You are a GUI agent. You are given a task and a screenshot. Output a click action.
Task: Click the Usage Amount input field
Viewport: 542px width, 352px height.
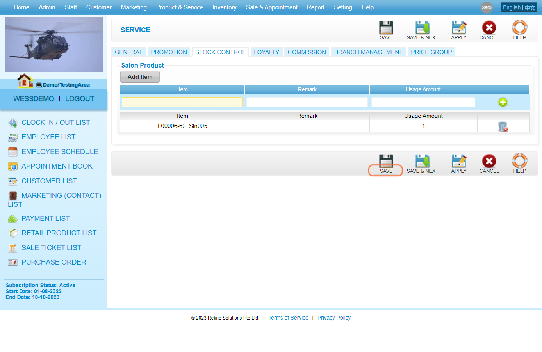coord(423,102)
